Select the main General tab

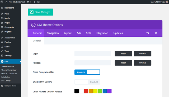[36, 33]
